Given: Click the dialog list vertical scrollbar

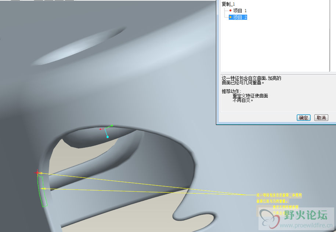Looking at the screenshot, I should [x=329, y=35].
